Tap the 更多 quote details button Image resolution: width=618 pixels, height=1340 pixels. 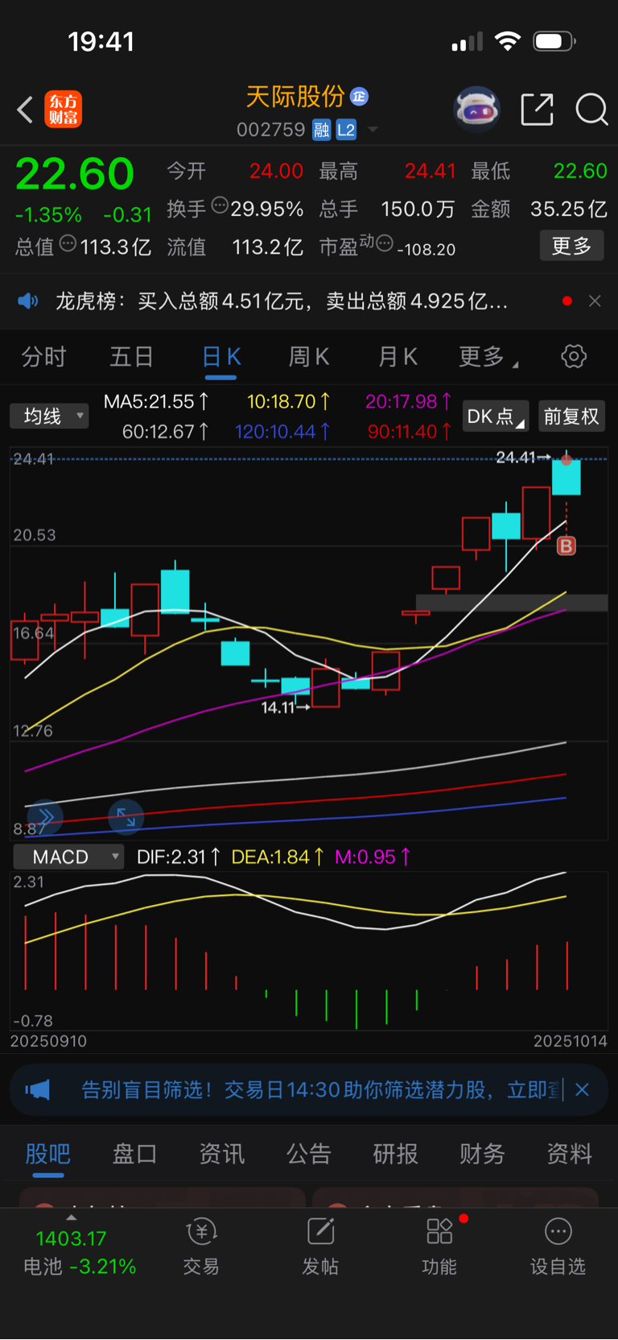[571, 246]
